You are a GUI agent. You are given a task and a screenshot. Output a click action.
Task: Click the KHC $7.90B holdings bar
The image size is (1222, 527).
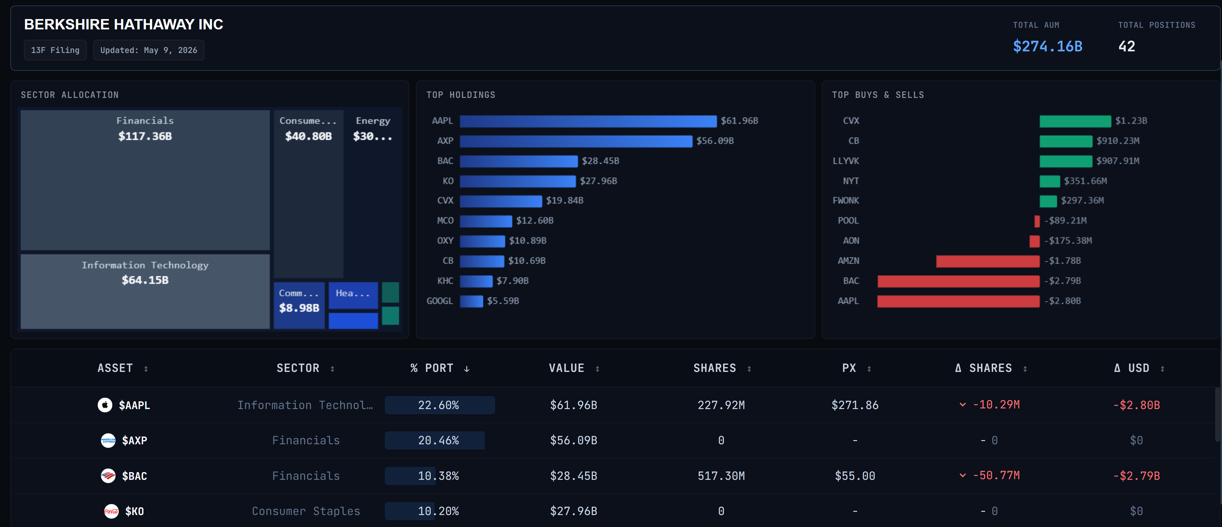[476, 281]
